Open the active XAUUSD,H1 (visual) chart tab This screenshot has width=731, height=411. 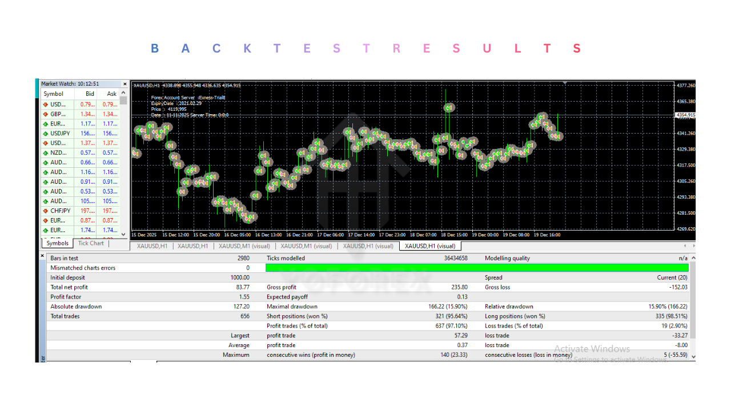[429, 246]
